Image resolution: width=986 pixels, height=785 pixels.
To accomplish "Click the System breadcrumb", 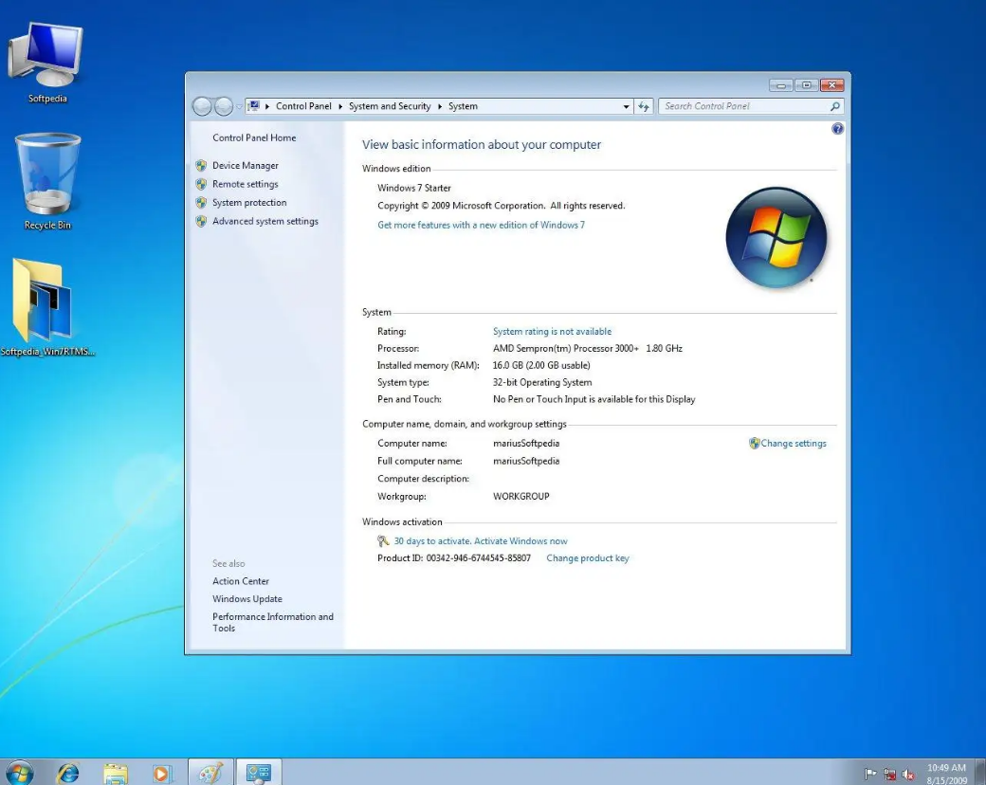I will click(463, 106).
